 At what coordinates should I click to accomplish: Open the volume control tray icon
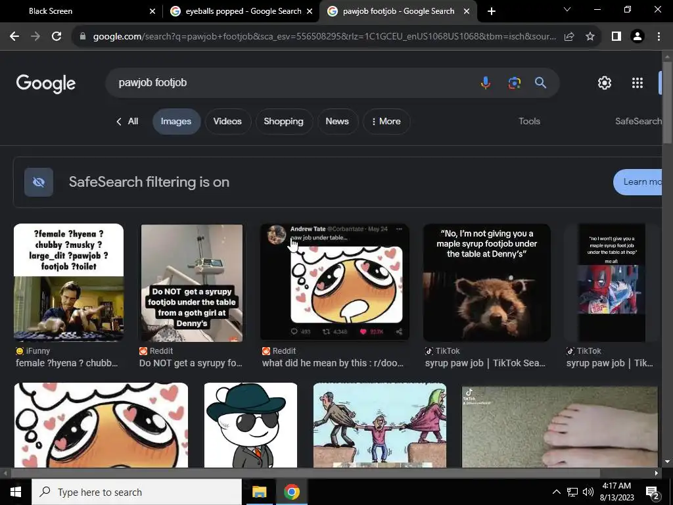pyautogui.click(x=588, y=492)
